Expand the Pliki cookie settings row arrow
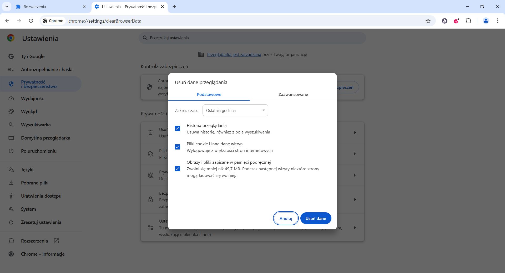This screenshot has height=273, width=505. click(355, 154)
